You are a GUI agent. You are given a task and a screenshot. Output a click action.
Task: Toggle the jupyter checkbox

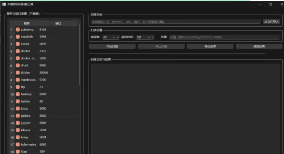[x=18, y=123]
